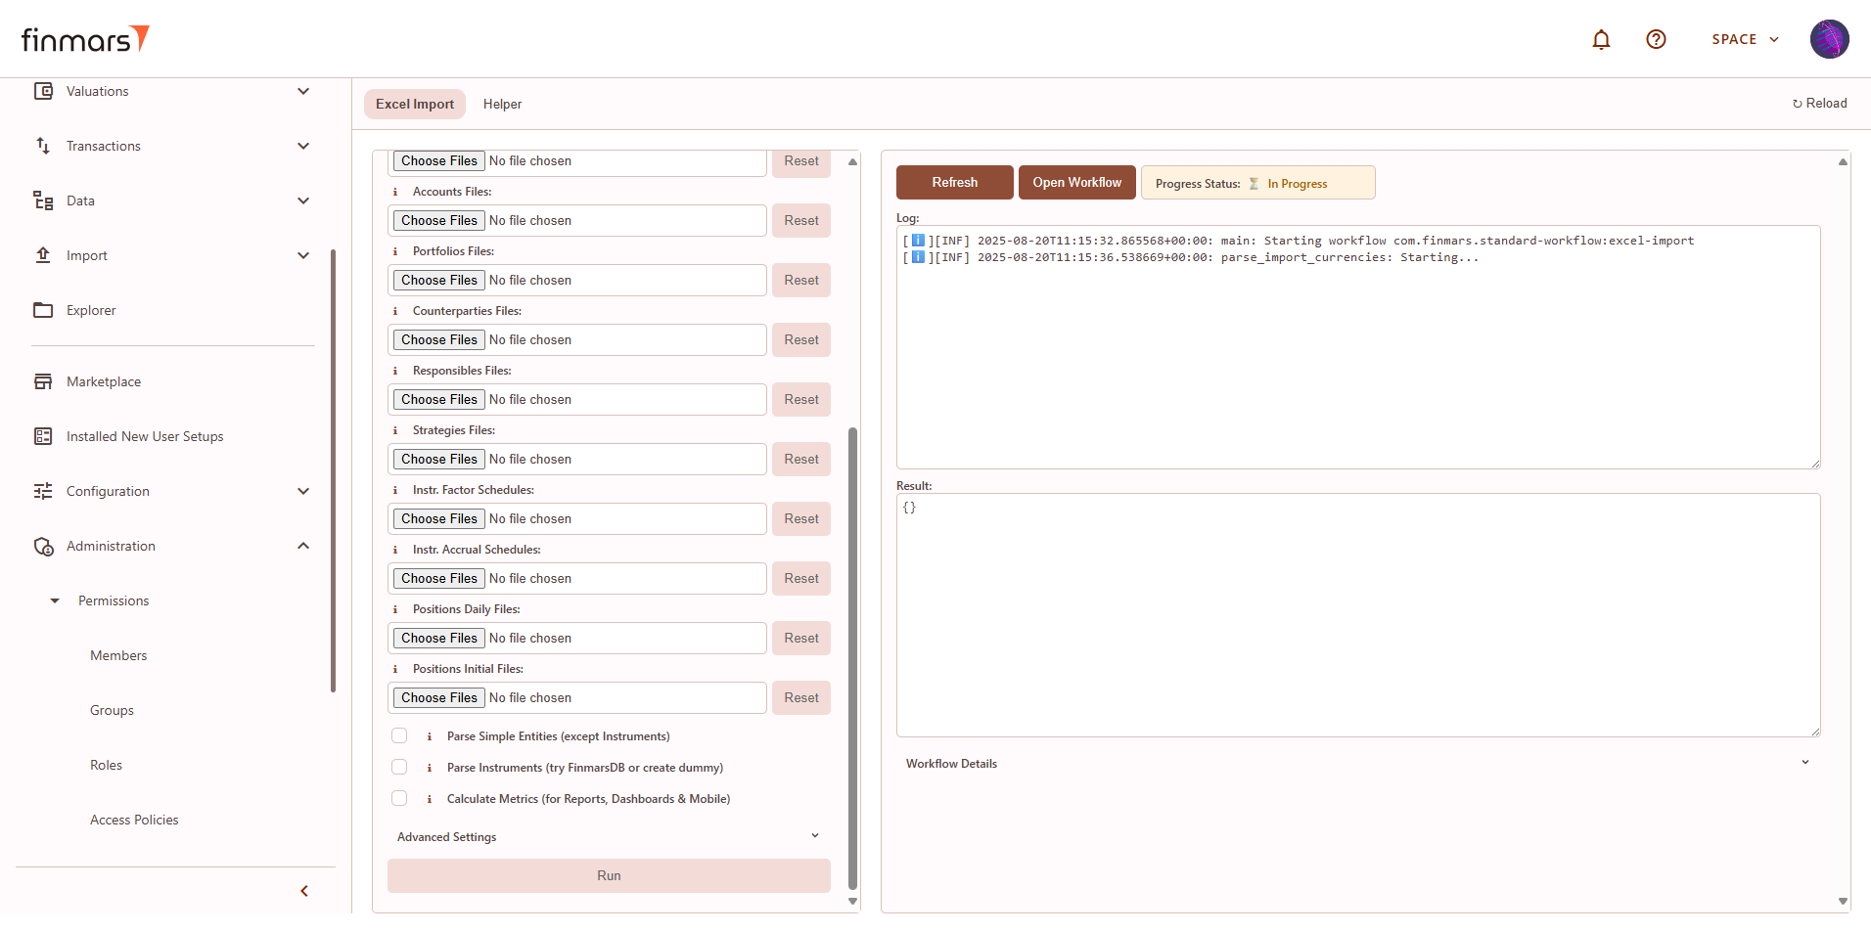Screen dimensions: 1871x933
Task: Click the Reload link
Action: tap(1819, 103)
